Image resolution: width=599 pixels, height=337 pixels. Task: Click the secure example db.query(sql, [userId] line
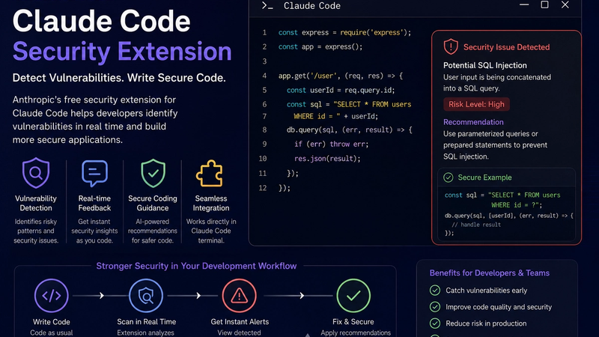[509, 216]
